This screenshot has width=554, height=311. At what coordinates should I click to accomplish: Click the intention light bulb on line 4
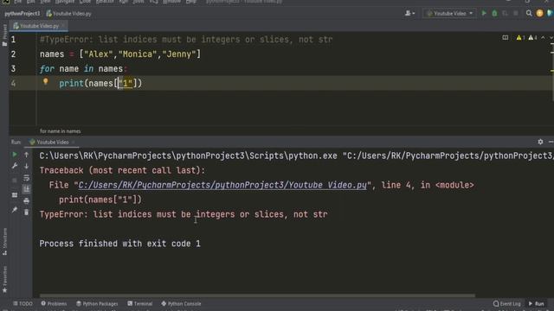(x=45, y=81)
